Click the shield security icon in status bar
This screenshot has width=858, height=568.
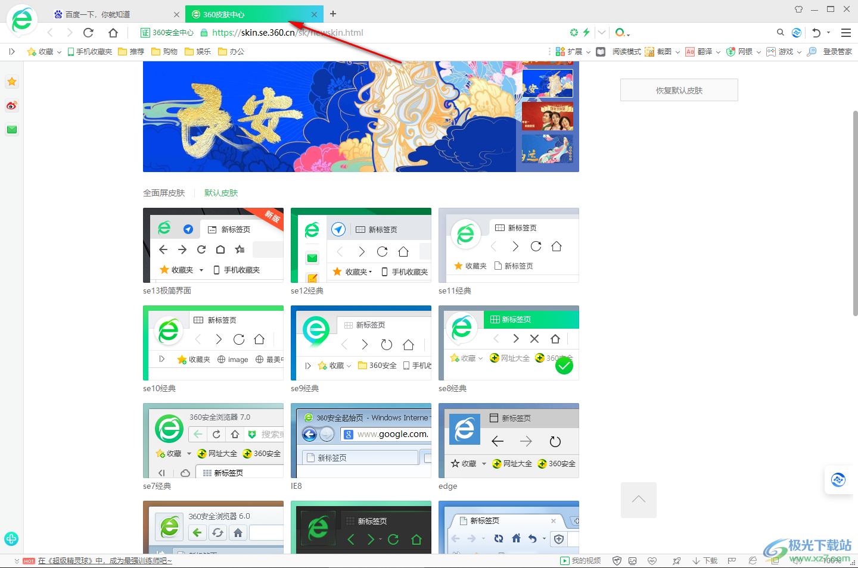point(617,561)
